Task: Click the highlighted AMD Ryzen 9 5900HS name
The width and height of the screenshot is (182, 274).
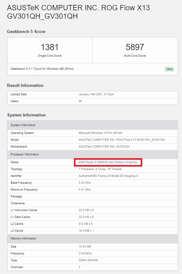Action: (108, 162)
